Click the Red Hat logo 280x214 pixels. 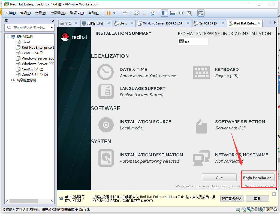pos(75,37)
